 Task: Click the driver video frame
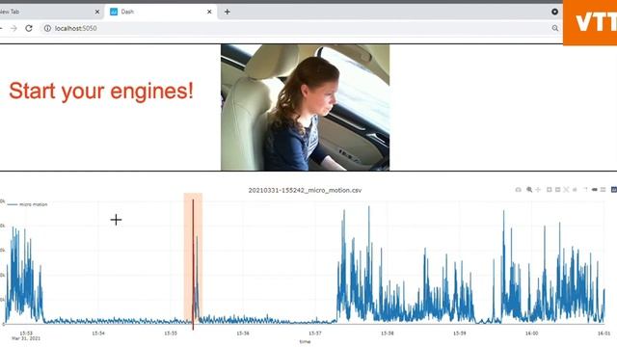[305, 107]
